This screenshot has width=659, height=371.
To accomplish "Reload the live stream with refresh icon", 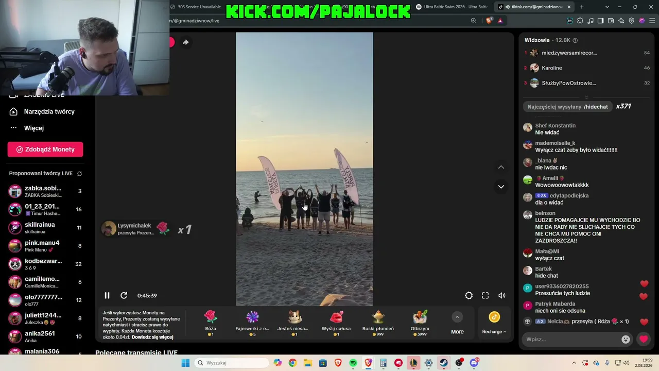I will [124, 295].
